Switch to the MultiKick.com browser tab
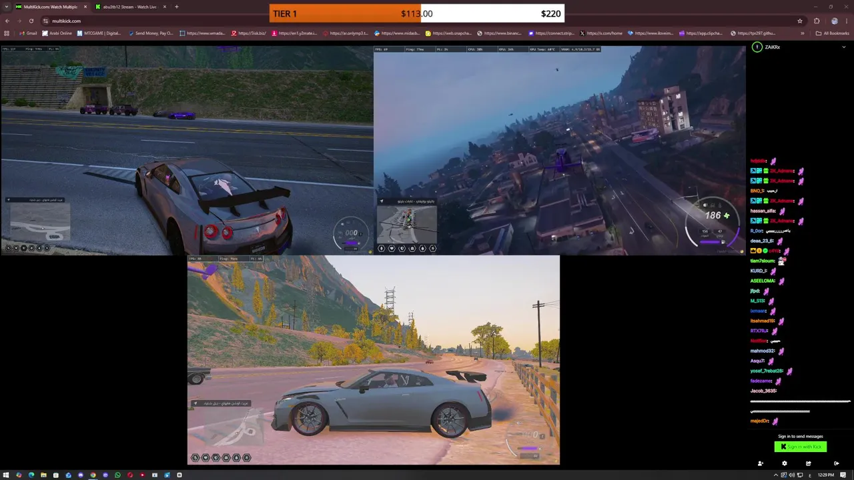The image size is (854, 480). (x=50, y=7)
